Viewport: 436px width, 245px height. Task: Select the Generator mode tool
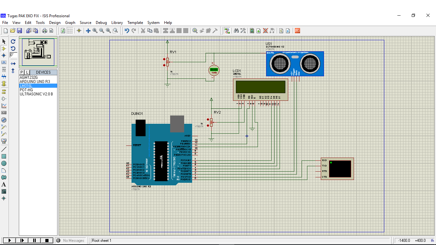pyautogui.click(x=4, y=120)
